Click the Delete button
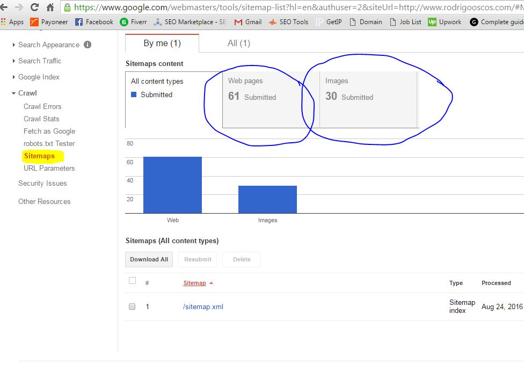Screen dimensions: 524x365 pos(242,259)
